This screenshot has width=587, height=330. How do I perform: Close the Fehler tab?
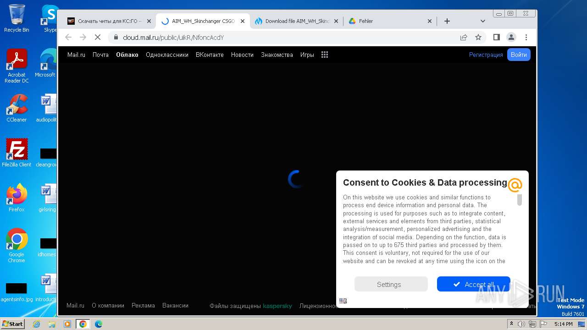430,21
